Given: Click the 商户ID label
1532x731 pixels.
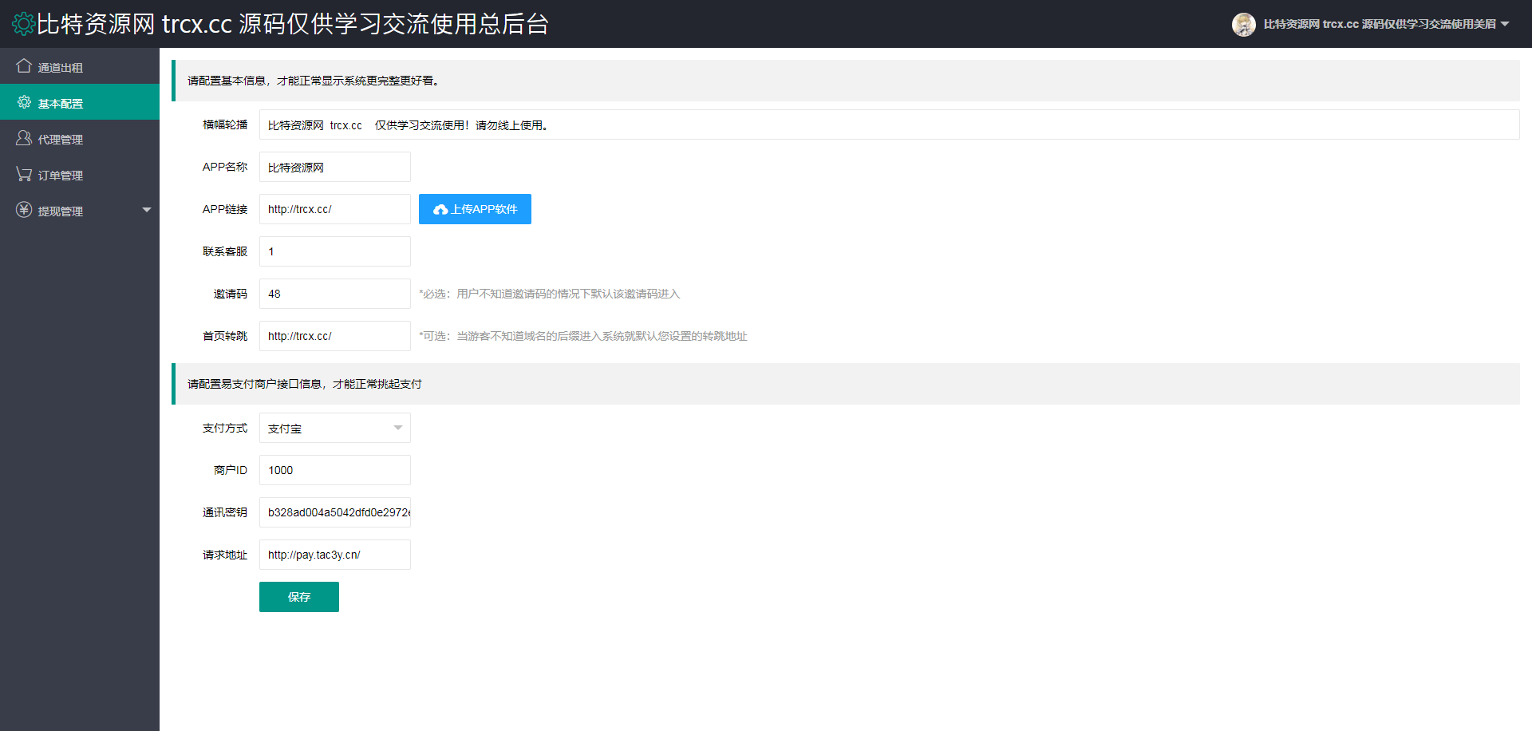Looking at the screenshot, I should 231,470.
